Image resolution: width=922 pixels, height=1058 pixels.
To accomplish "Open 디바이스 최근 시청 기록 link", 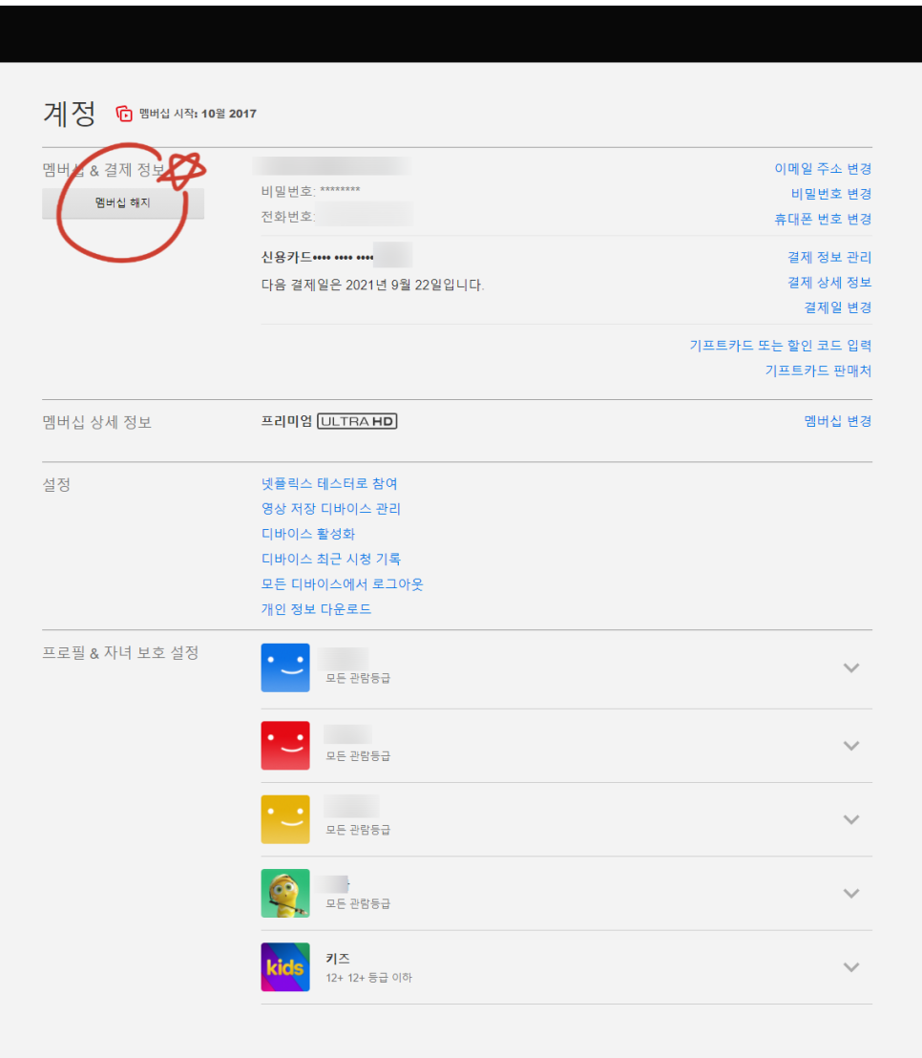I will pos(331,559).
